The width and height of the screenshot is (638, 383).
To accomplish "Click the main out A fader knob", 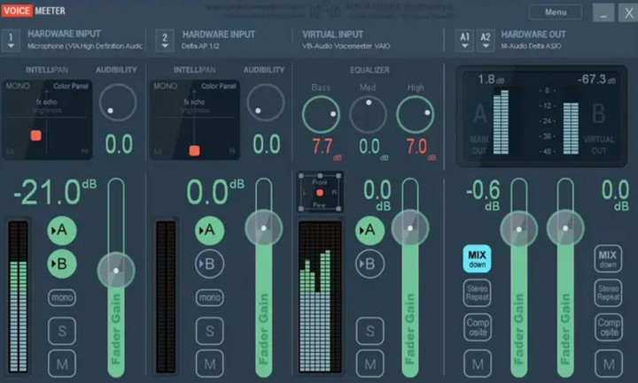I will [518, 229].
